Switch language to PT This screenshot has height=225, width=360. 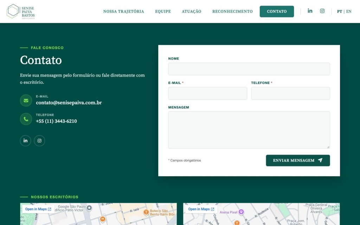coord(339,12)
